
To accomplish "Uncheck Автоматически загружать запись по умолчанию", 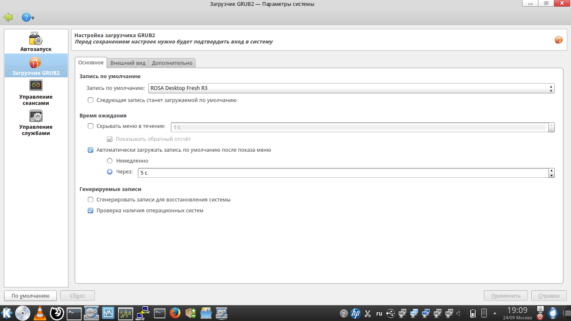I will point(90,150).
